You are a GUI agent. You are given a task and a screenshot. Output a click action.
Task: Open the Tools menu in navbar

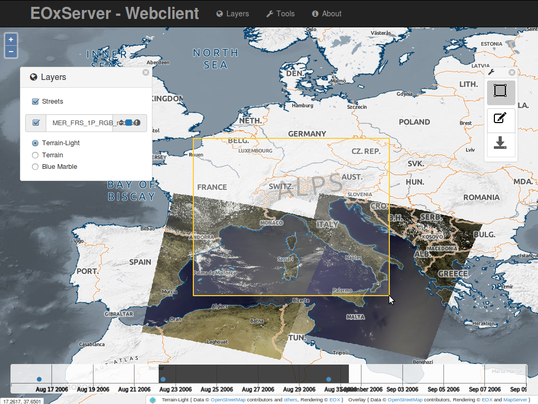281,14
